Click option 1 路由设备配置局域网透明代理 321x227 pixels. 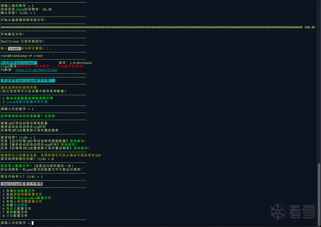tap(28, 98)
